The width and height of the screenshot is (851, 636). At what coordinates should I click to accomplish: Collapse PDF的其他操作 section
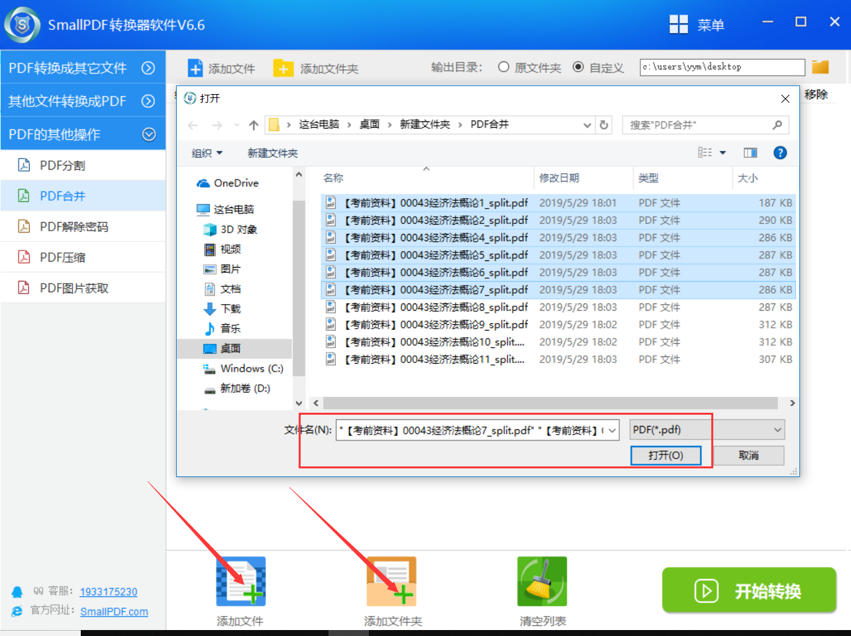click(83, 134)
